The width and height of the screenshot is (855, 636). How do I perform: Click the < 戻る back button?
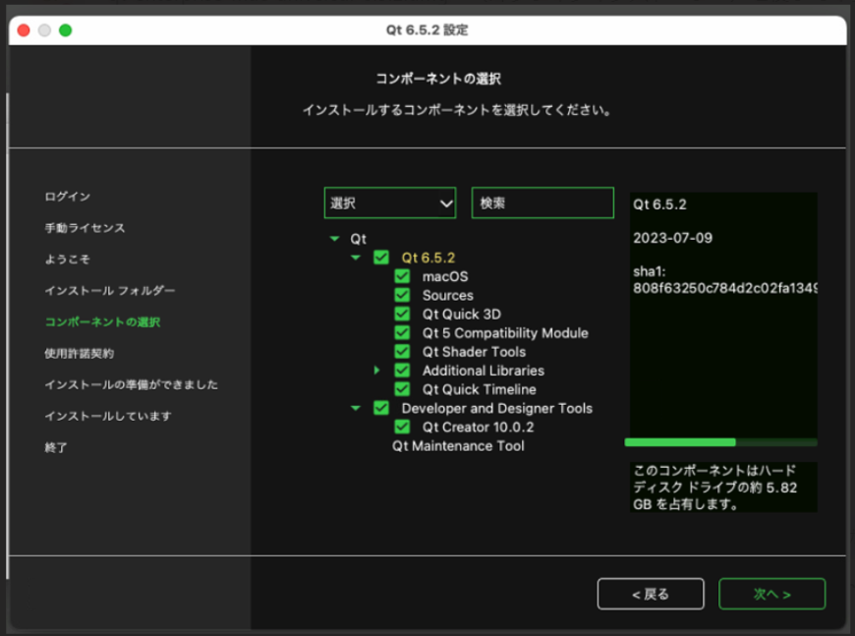tap(651, 594)
